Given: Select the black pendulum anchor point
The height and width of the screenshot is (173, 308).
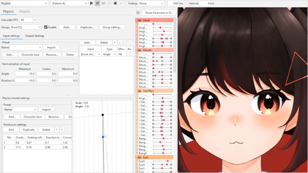Looking at the screenshot, I should click(x=103, y=115).
